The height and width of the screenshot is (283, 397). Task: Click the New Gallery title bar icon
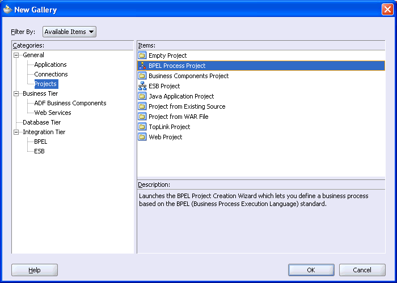click(x=7, y=10)
